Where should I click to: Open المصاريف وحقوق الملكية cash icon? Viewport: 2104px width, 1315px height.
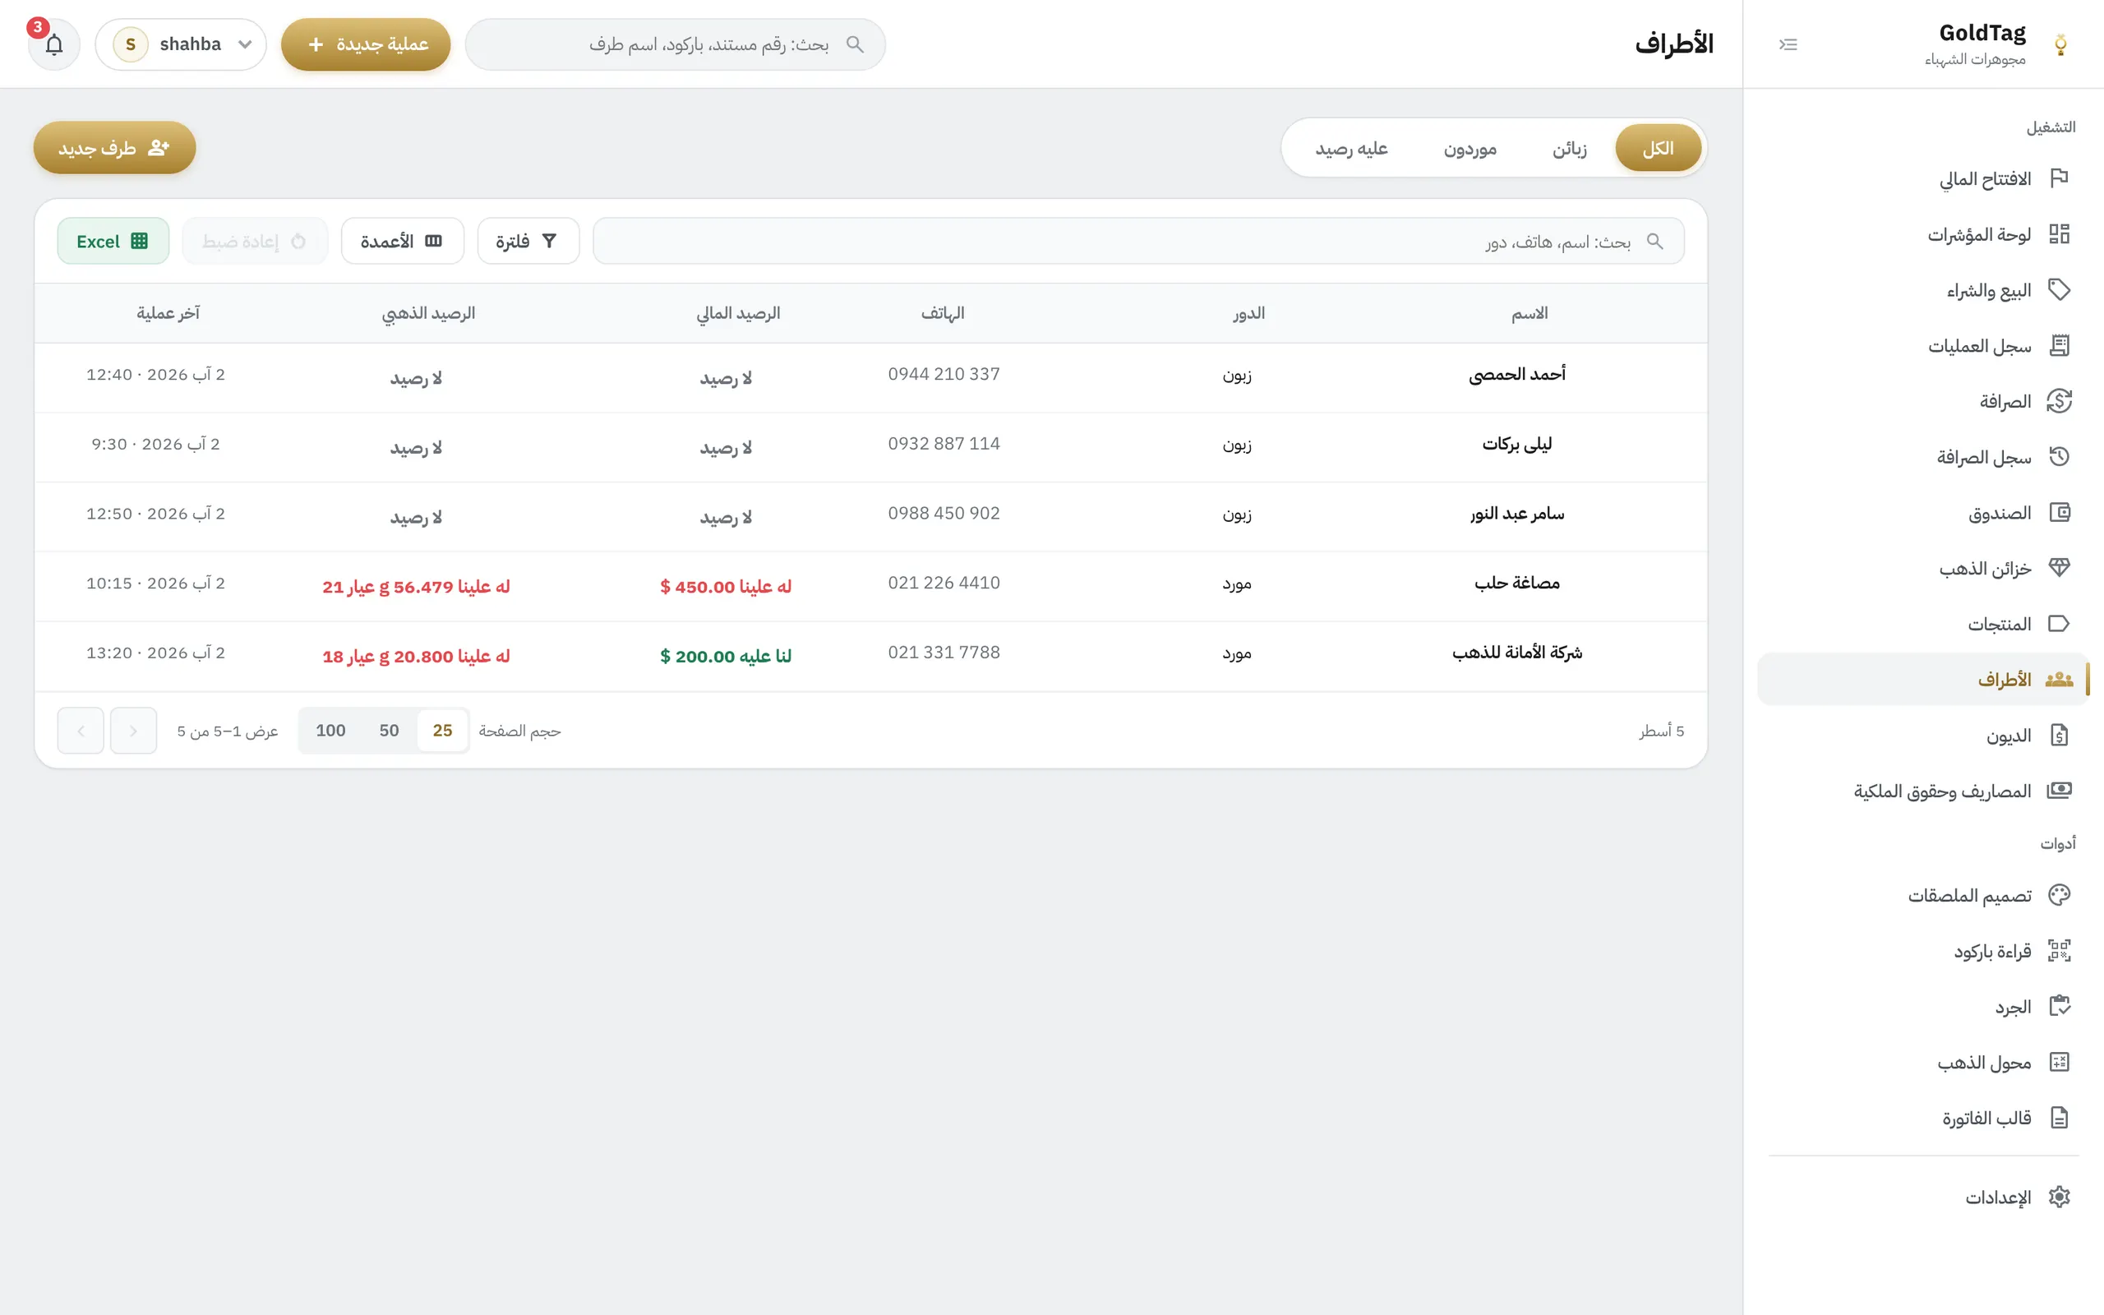2059,791
